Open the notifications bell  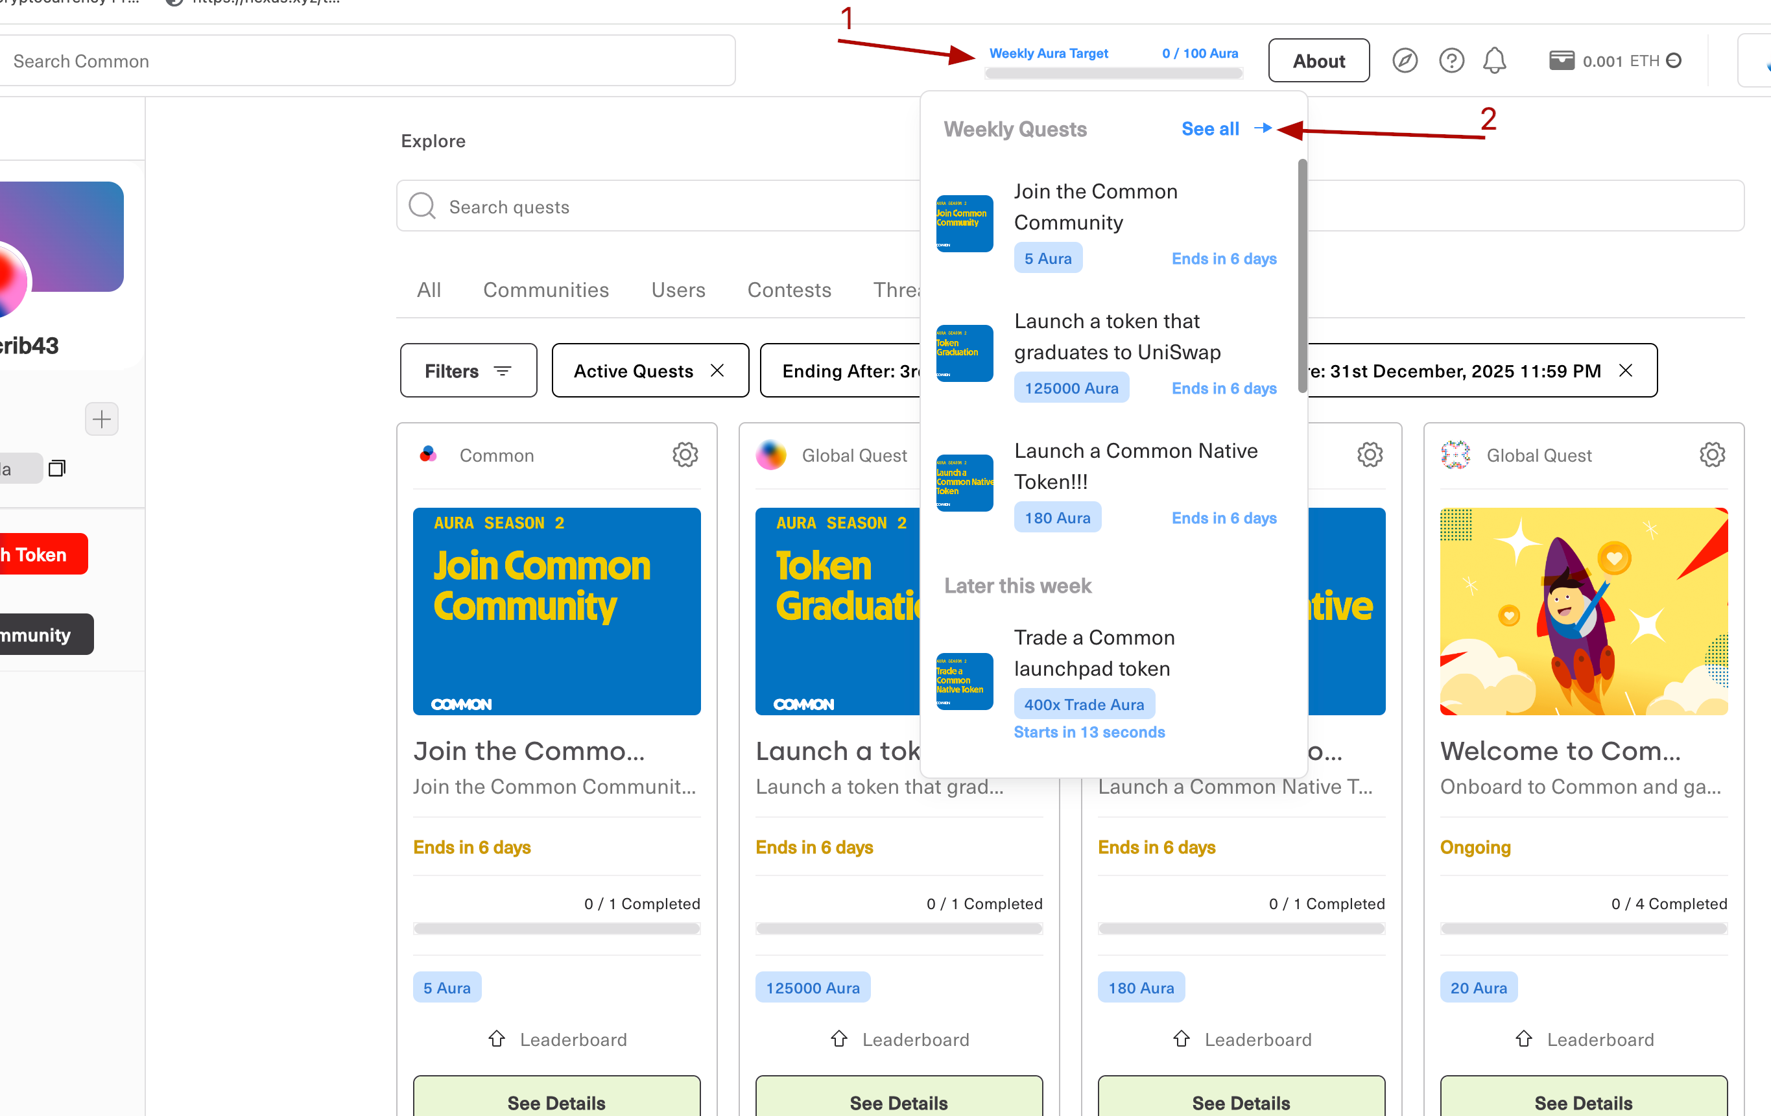(x=1493, y=61)
